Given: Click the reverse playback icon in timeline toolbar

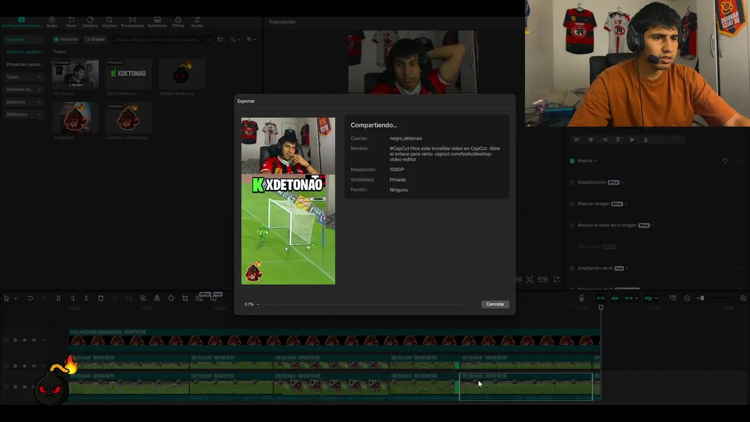Looking at the screenshot, I should coord(143,298).
